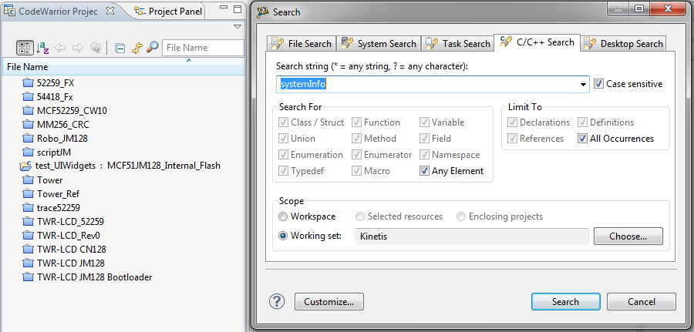
Task: Click the Help question mark icon
Action: (x=278, y=301)
